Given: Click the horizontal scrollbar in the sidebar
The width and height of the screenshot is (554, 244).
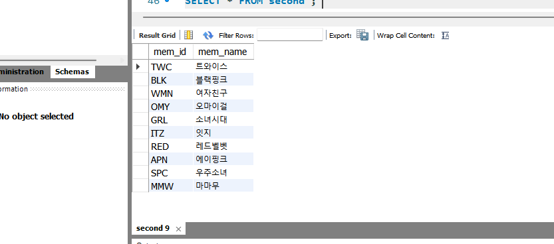Looking at the screenshot, I should pos(48,60).
